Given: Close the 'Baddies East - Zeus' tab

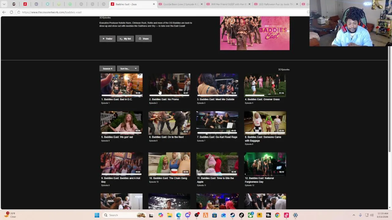Looking at the screenshot, I should (x=154, y=4).
